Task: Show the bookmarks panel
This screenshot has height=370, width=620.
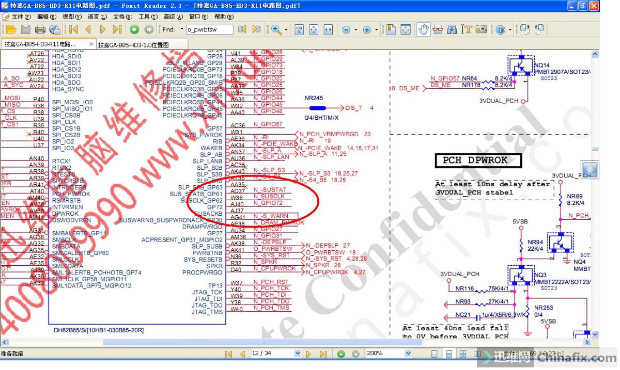Action: (391, 30)
